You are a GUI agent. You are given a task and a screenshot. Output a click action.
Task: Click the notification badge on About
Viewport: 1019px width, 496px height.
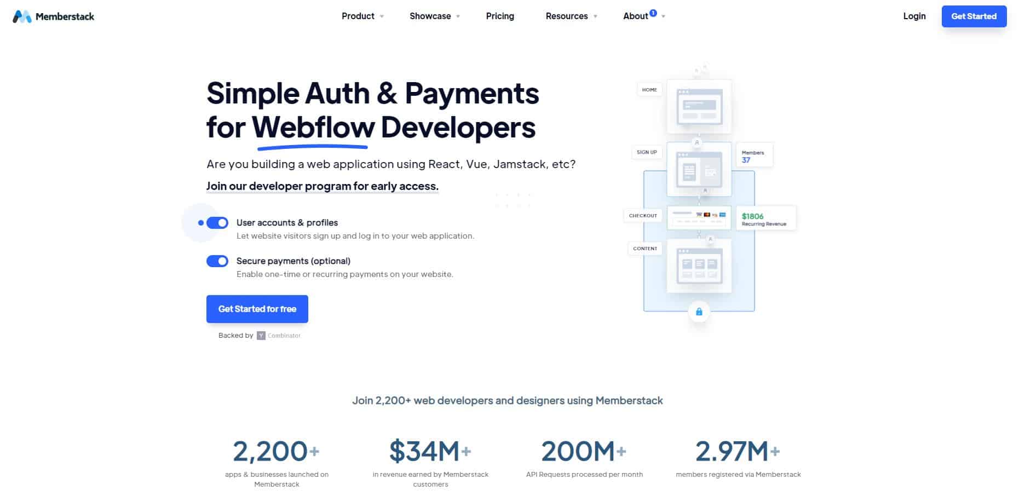[x=653, y=13]
